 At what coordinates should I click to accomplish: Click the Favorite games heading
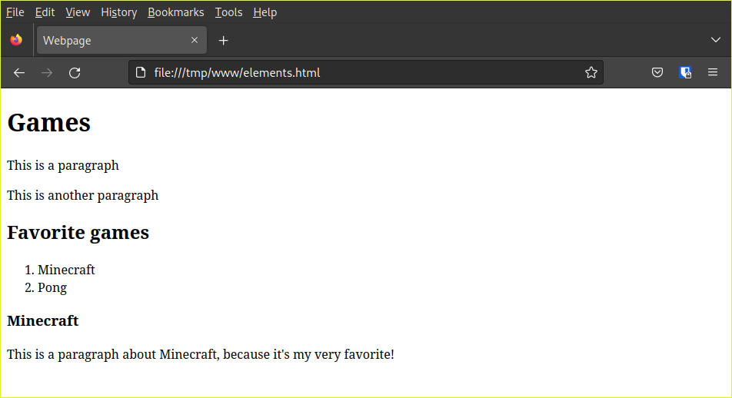coord(78,232)
